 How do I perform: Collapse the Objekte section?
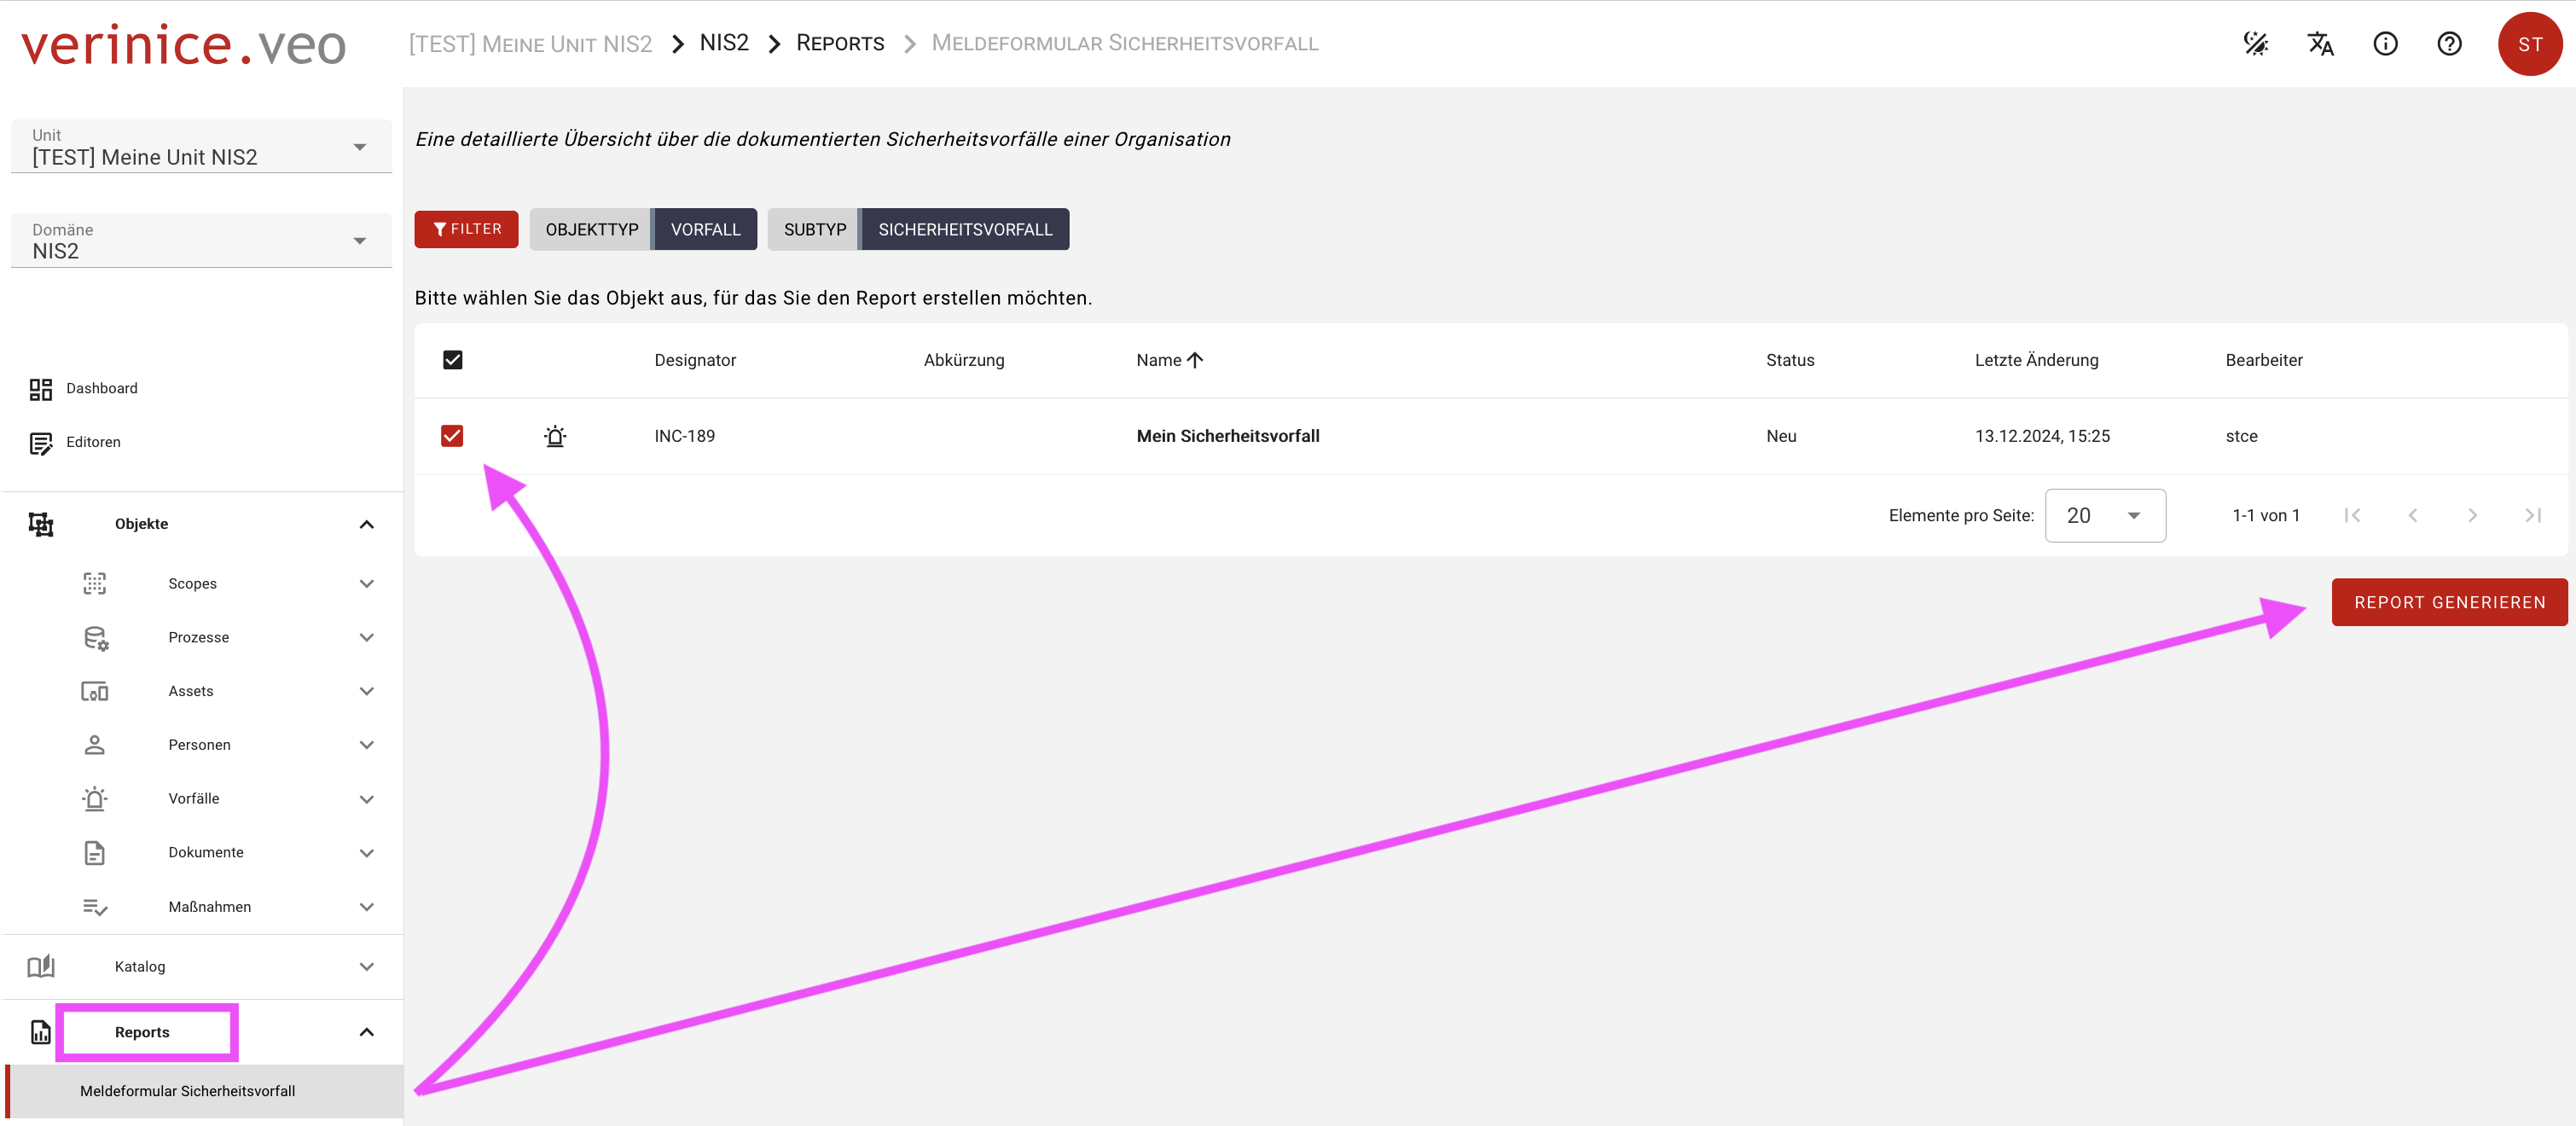click(x=366, y=524)
